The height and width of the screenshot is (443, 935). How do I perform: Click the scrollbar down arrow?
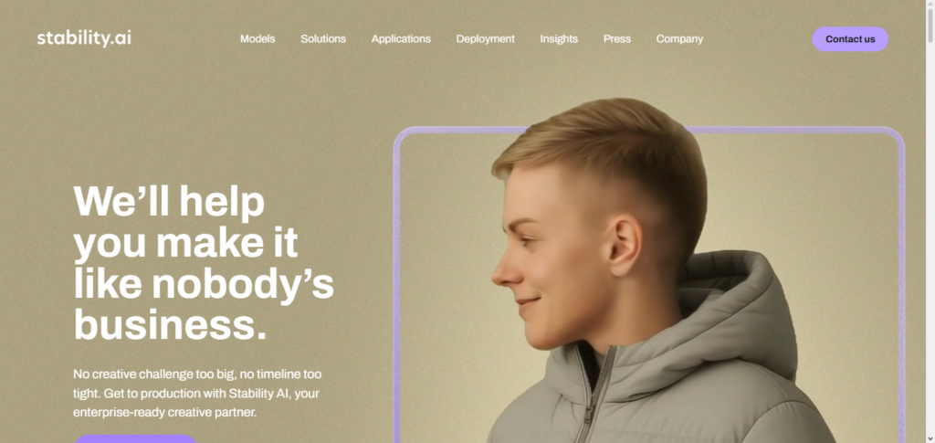[x=930, y=438]
